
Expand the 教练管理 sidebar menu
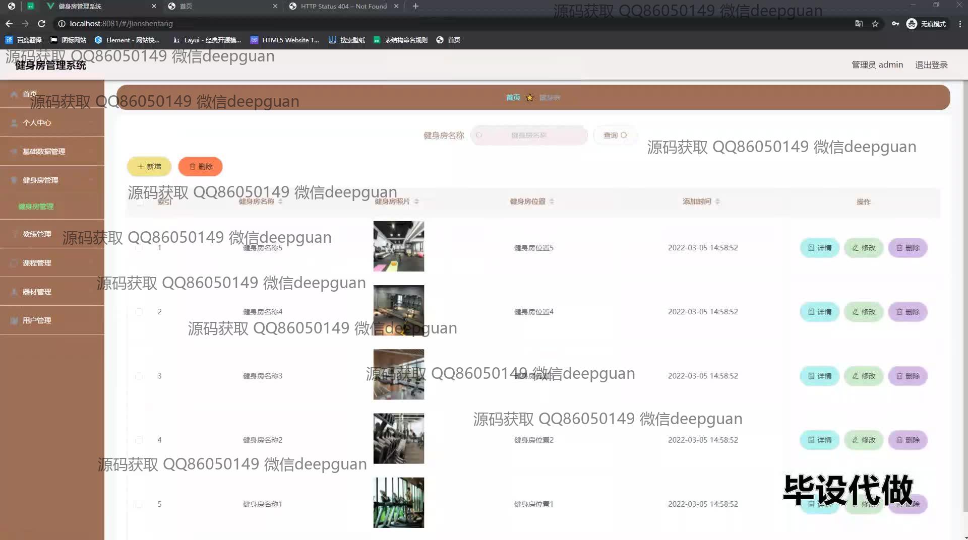52,234
